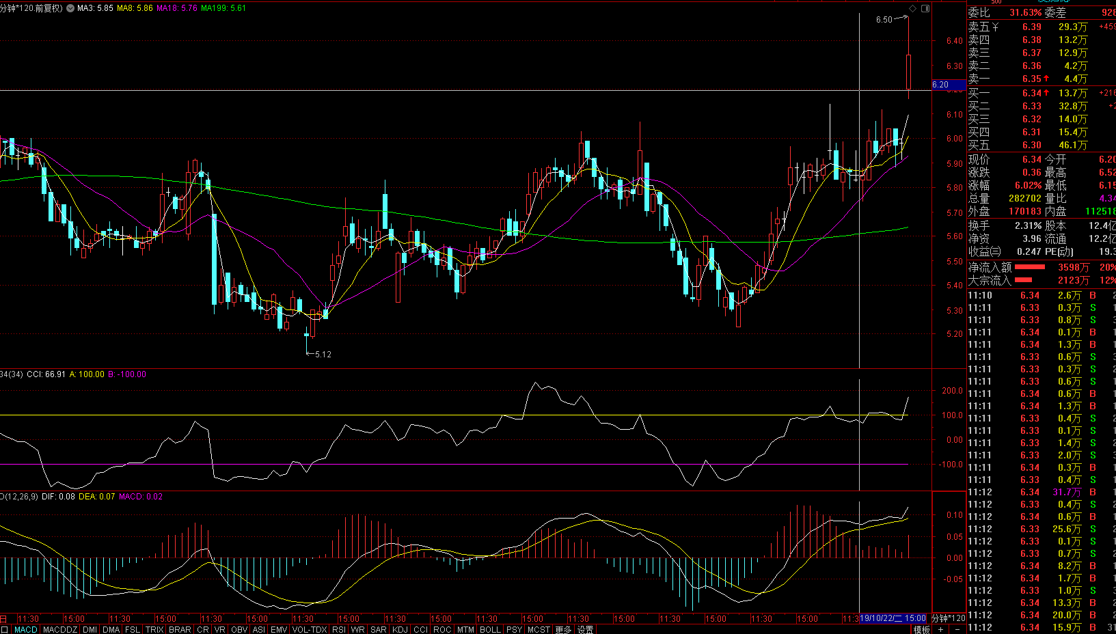Click the MA199: 5.61 legend value
This screenshot has height=634, width=1116.
tap(223, 8)
